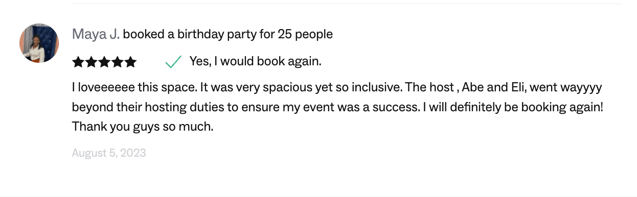Click the line starting "I loveeeeee this space"
637x197 pixels.
coord(337,88)
